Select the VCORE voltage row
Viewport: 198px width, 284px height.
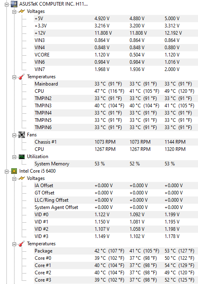116,55
